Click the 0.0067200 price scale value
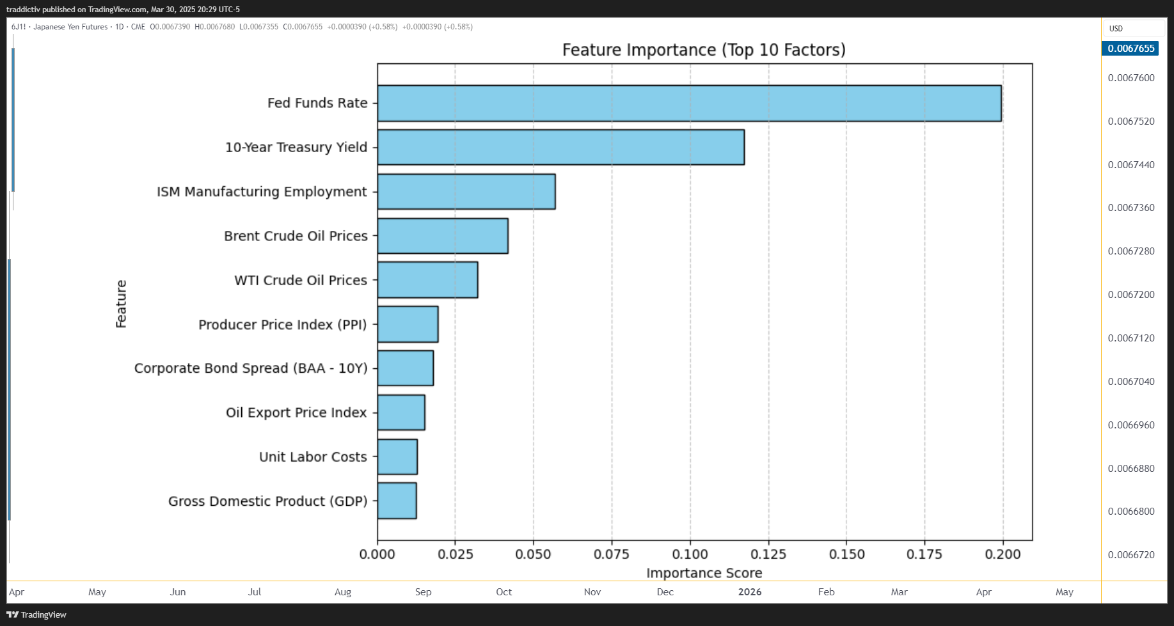Screen dimensions: 1174x626 [1131, 295]
